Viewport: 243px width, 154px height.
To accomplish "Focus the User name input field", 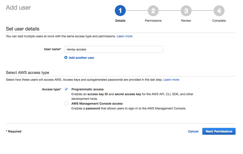I will [x=114, y=49].
